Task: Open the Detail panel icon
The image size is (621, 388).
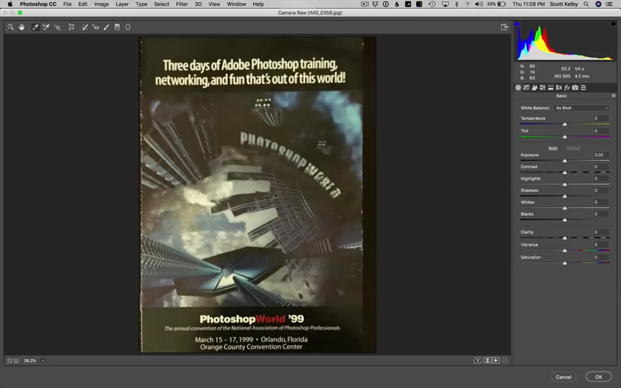Action: pyautogui.click(x=535, y=87)
